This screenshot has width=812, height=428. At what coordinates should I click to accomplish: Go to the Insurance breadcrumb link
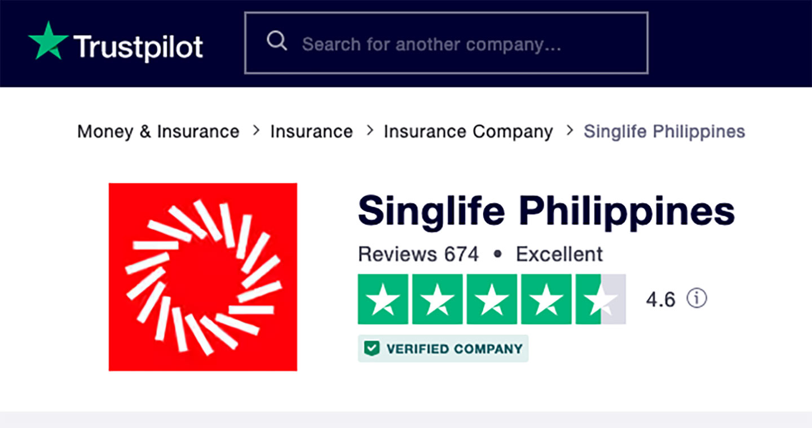(x=311, y=132)
